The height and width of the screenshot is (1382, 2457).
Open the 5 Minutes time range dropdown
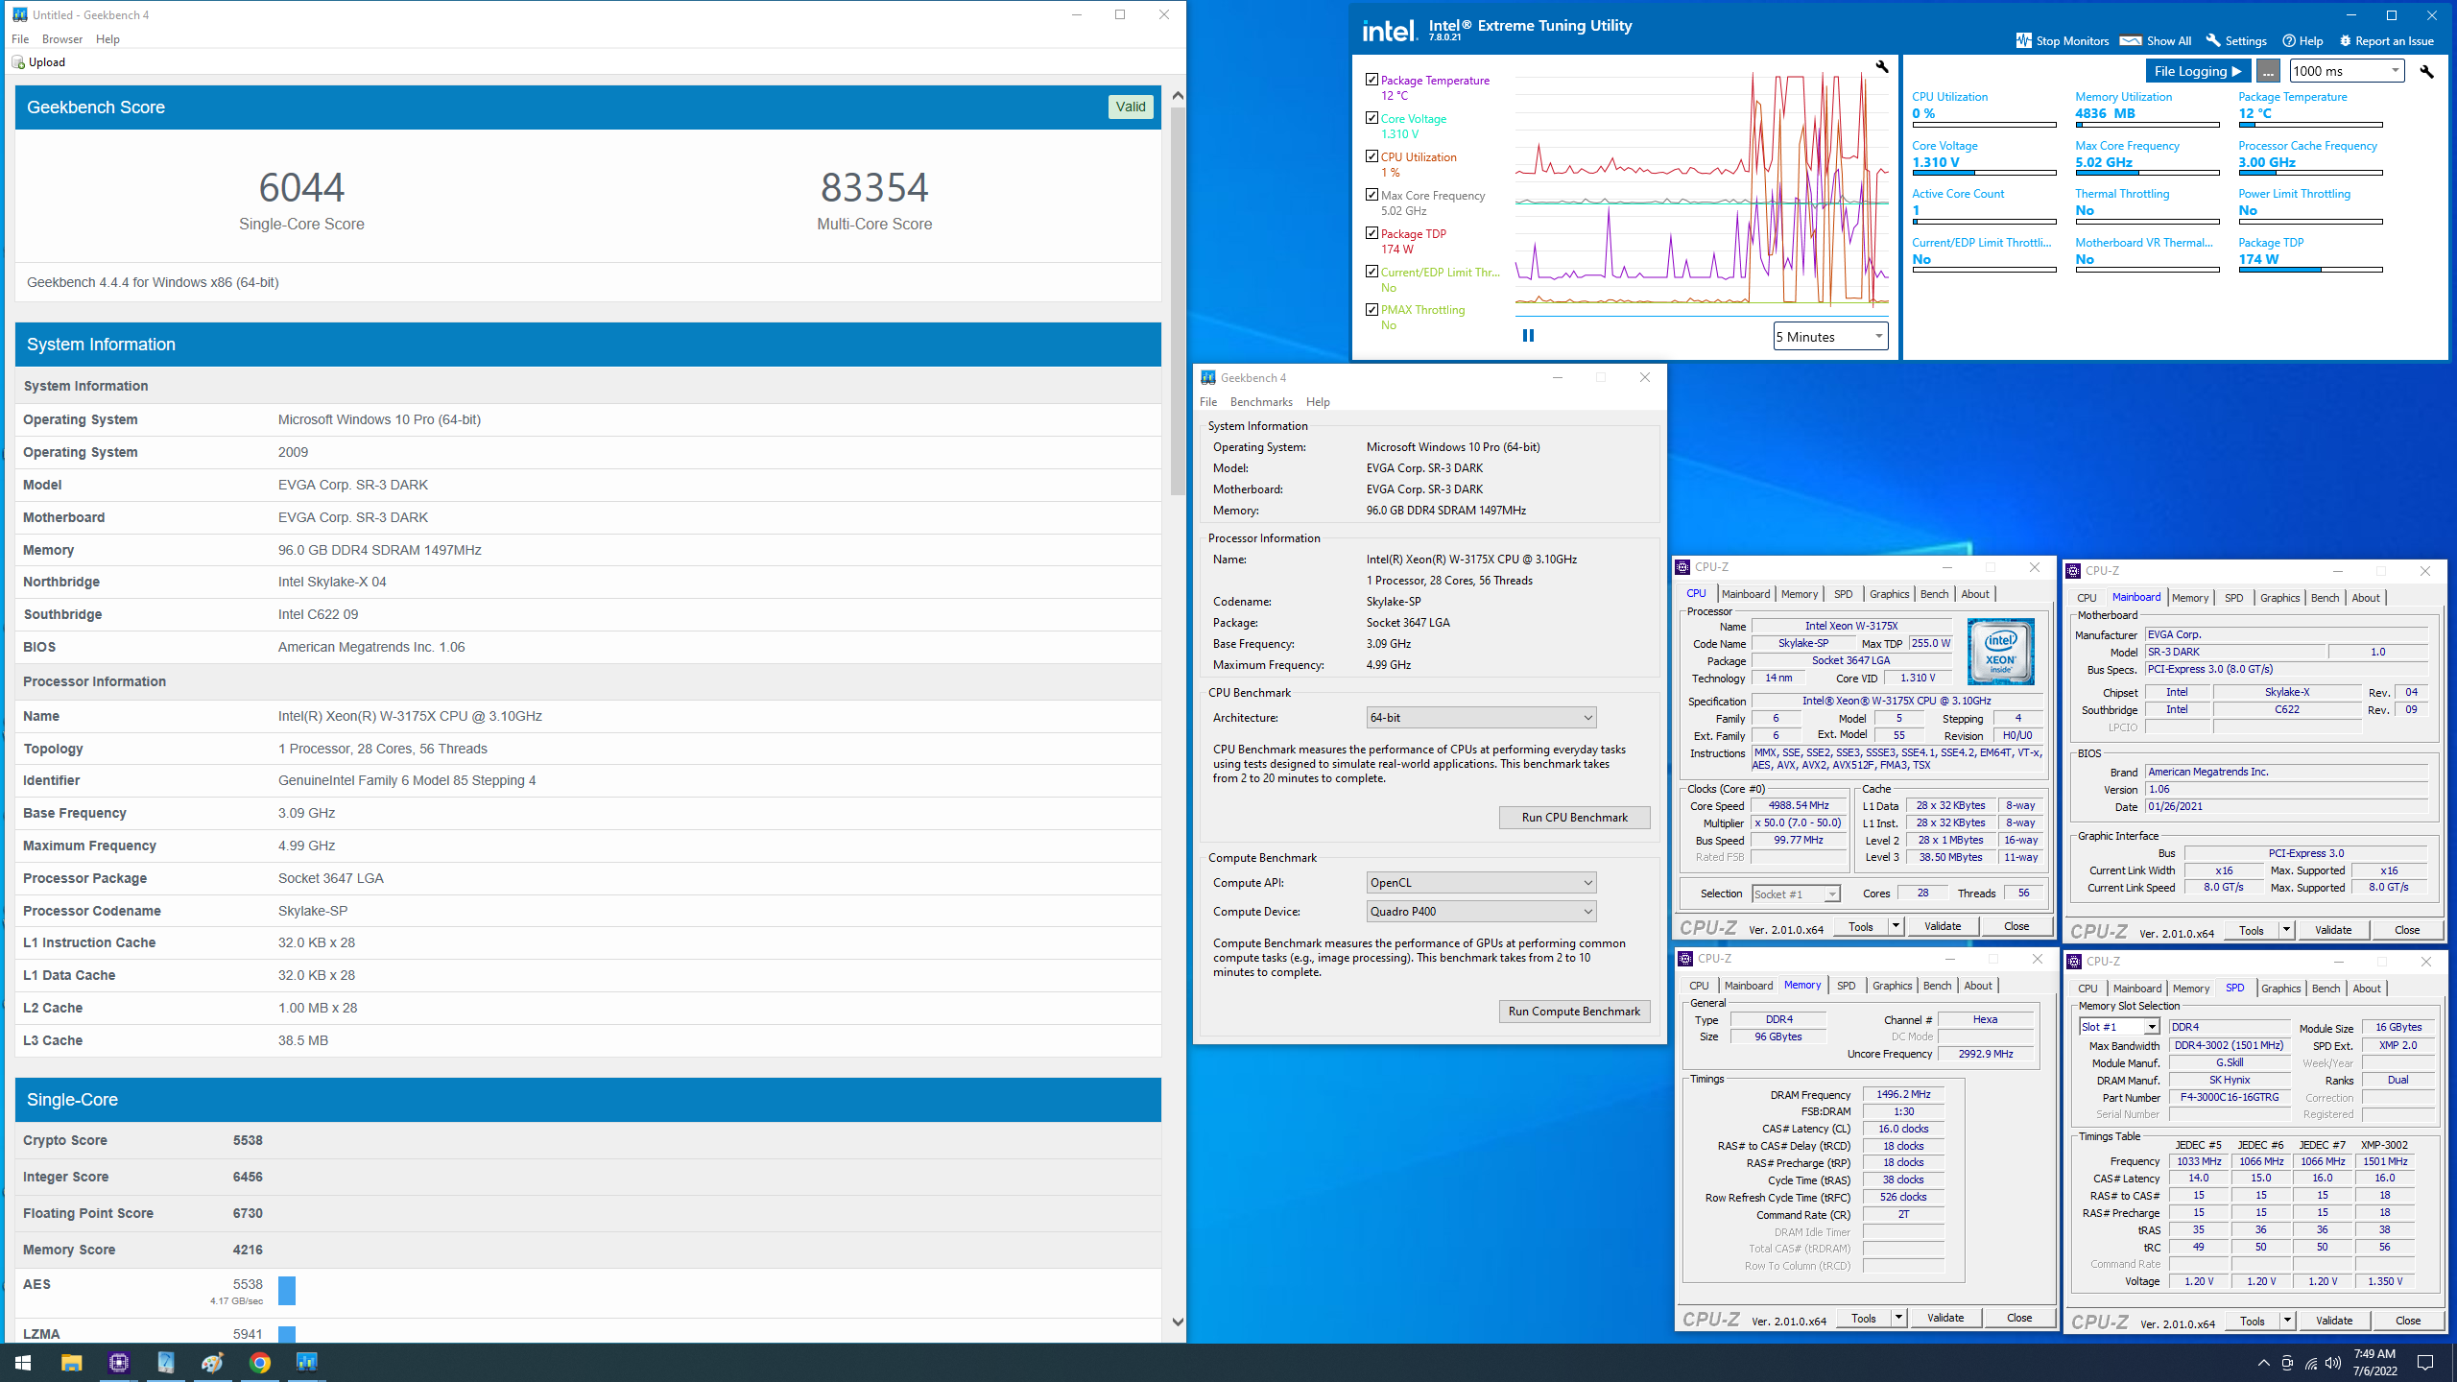click(x=1830, y=337)
